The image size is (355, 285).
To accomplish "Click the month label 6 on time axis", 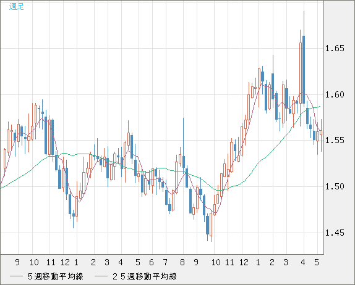I will tap(152, 262).
